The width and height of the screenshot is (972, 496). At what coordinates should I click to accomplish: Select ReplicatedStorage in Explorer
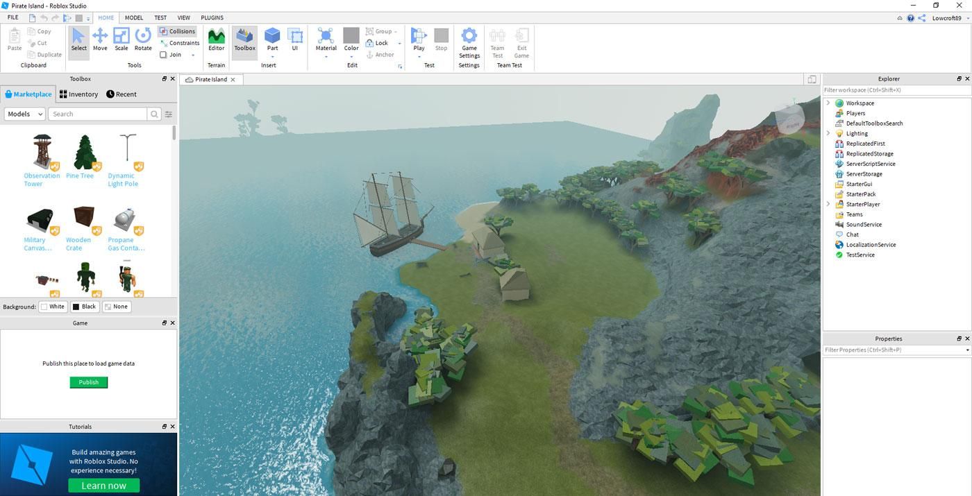pyautogui.click(x=869, y=154)
